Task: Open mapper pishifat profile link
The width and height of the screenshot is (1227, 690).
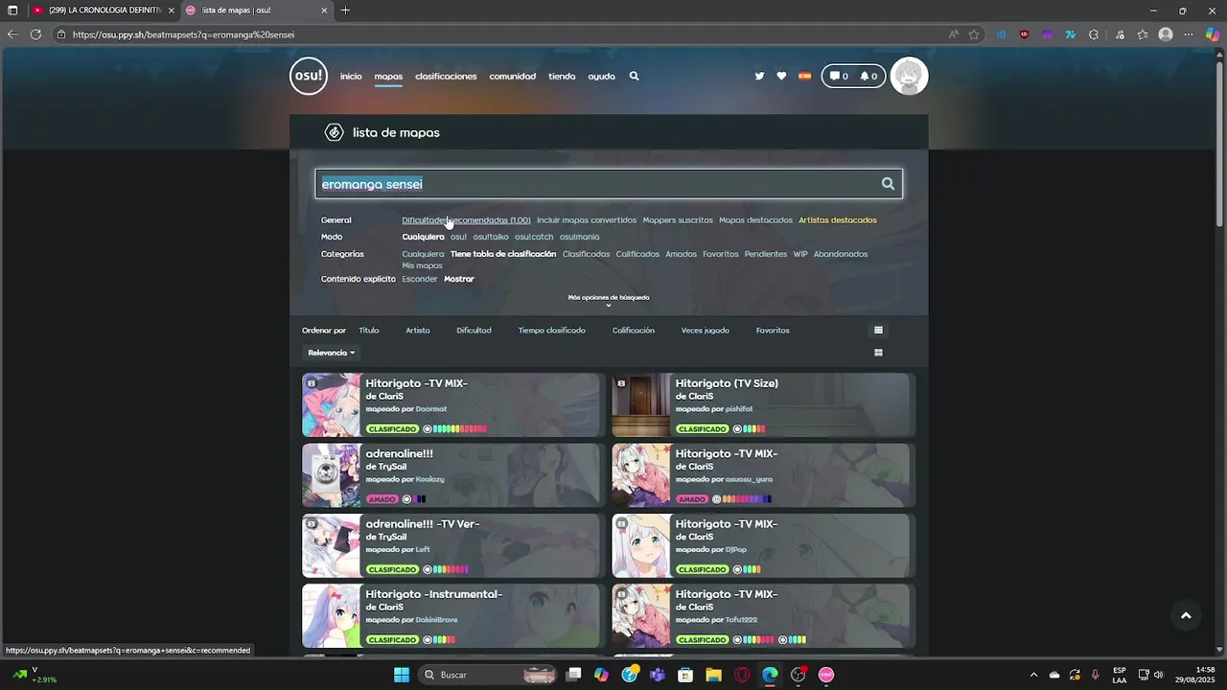Action: (x=739, y=409)
